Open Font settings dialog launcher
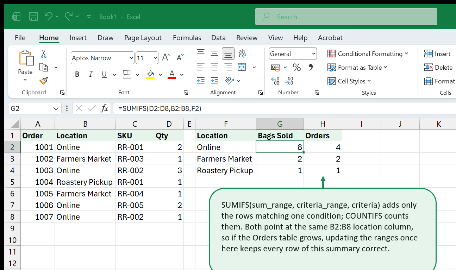Screen dimensions: 456x270 (x=186, y=93)
